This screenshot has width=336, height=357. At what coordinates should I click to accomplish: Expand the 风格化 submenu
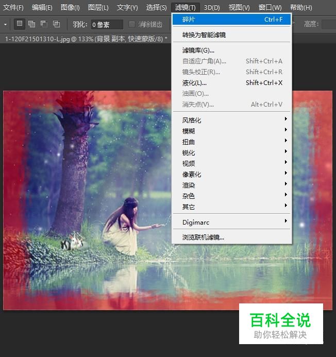[231, 120]
